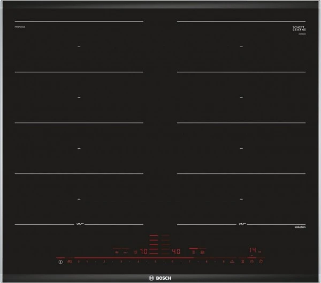Select the bottom-left cooking zone center marker
The height and width of the screenshot is (283, 321).
tap(78, 198)
